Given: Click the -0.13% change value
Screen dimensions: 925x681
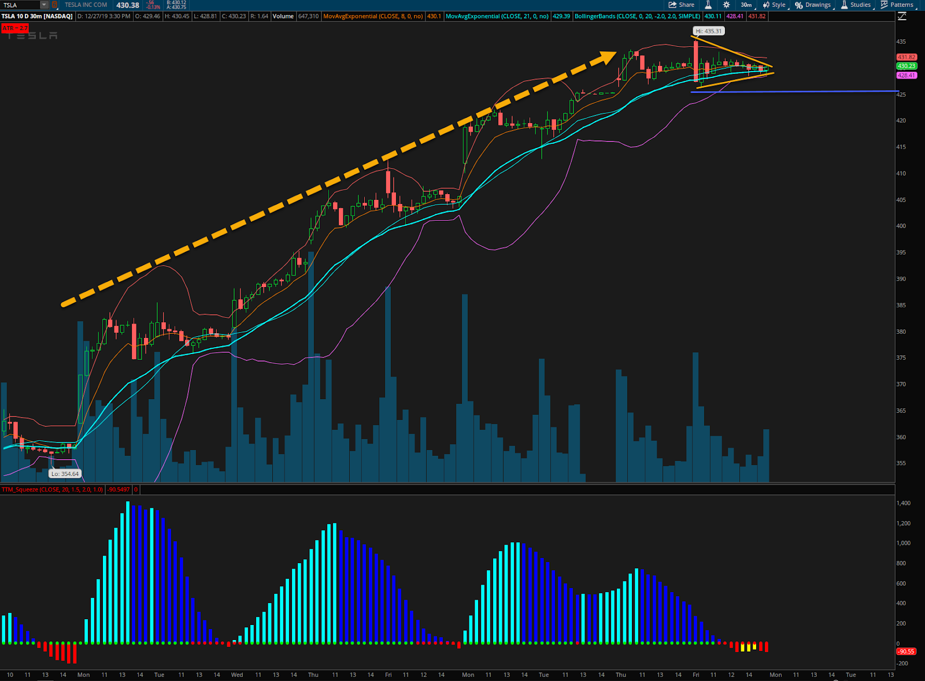Looking at the screenshot, I should [153, 7].
